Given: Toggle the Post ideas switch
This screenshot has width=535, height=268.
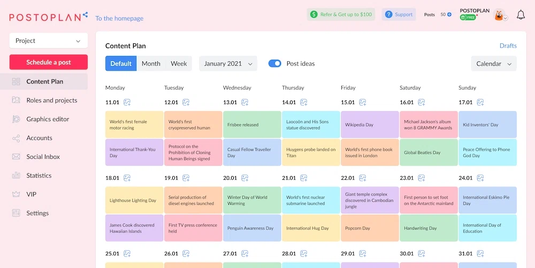Looking at the screenshot, I should point(274,64).
